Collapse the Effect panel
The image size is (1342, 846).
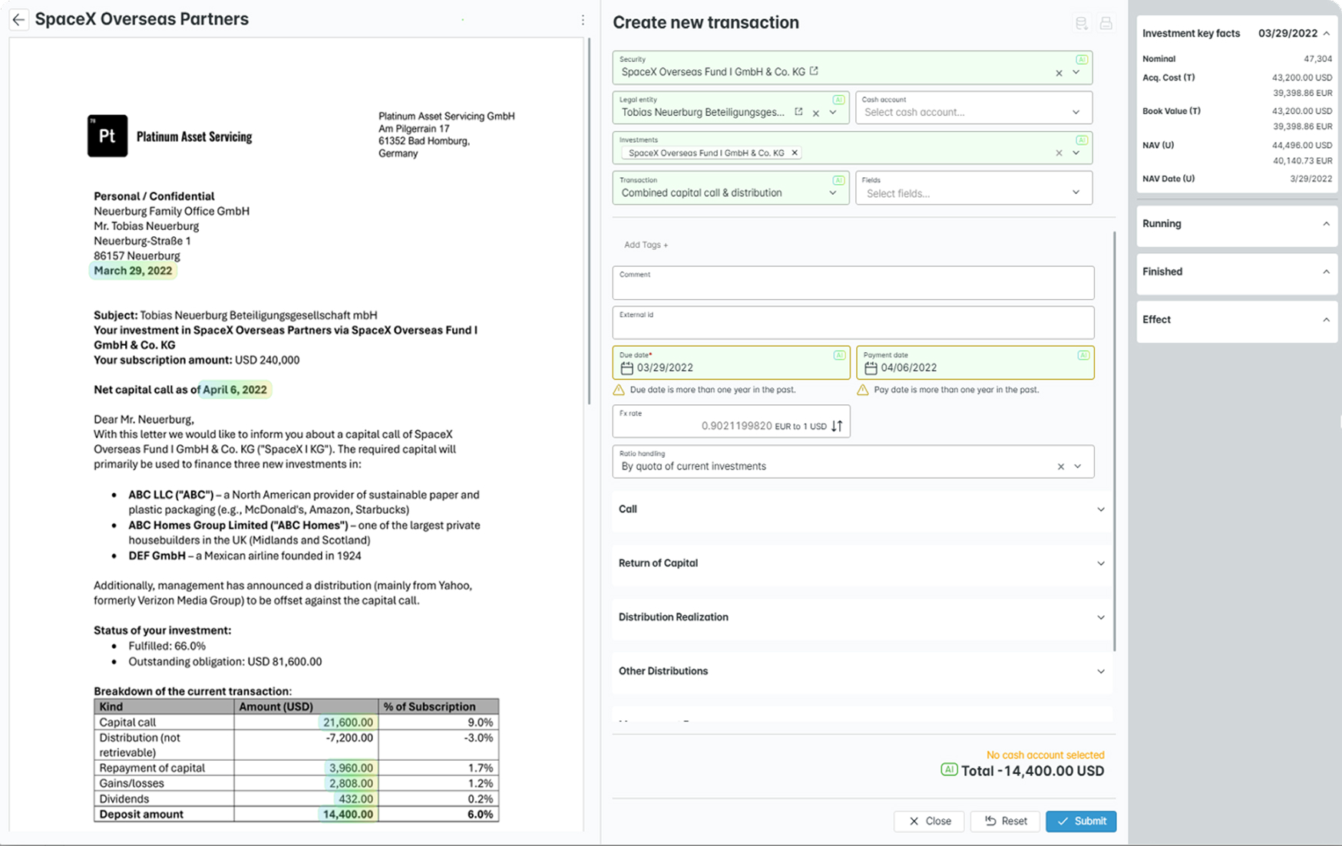coord(1326,320)
